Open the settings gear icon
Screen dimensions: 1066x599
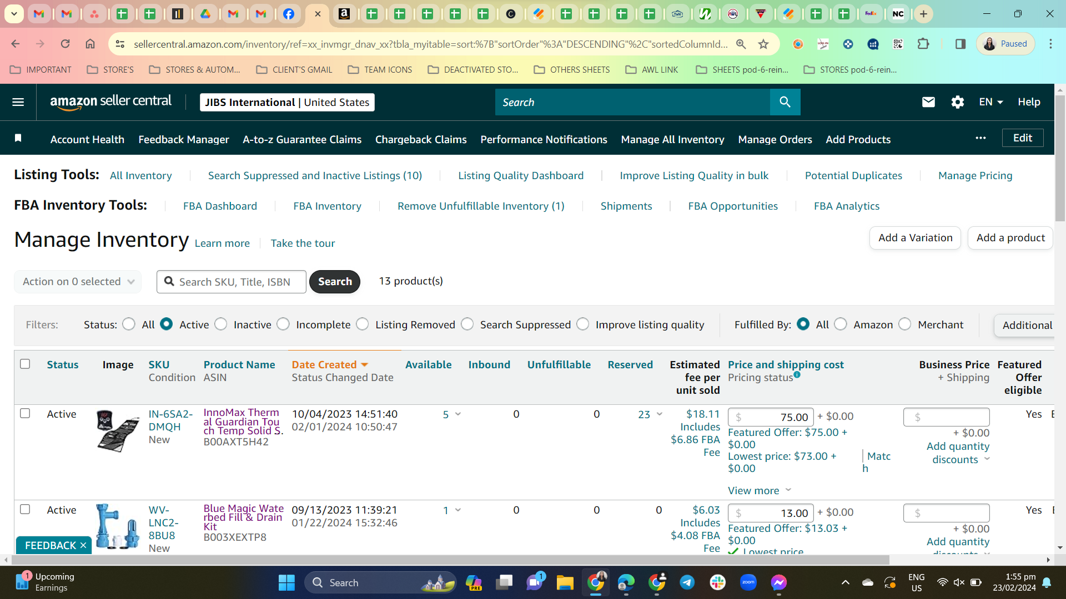(958, 102)
